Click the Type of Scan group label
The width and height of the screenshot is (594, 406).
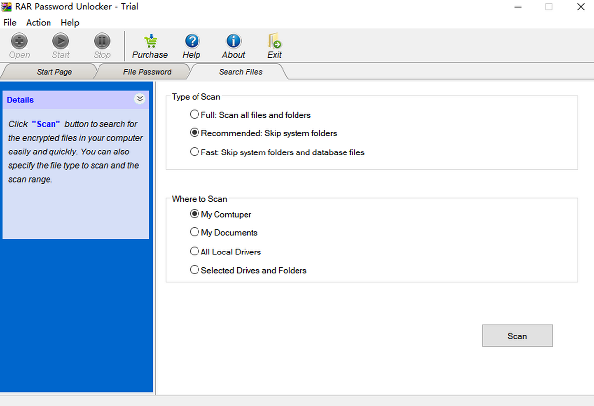point(196,97)
